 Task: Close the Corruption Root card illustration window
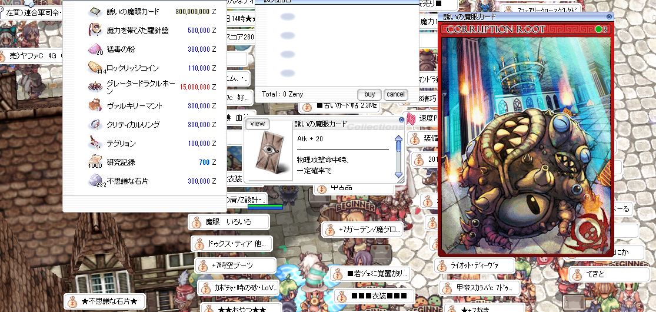[x=609, y=17]
